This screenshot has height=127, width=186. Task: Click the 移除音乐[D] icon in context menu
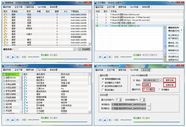tap(165, 50)
